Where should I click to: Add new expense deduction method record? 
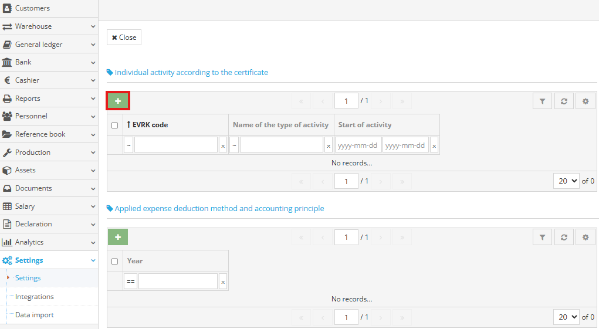click(x=118, y=237)
